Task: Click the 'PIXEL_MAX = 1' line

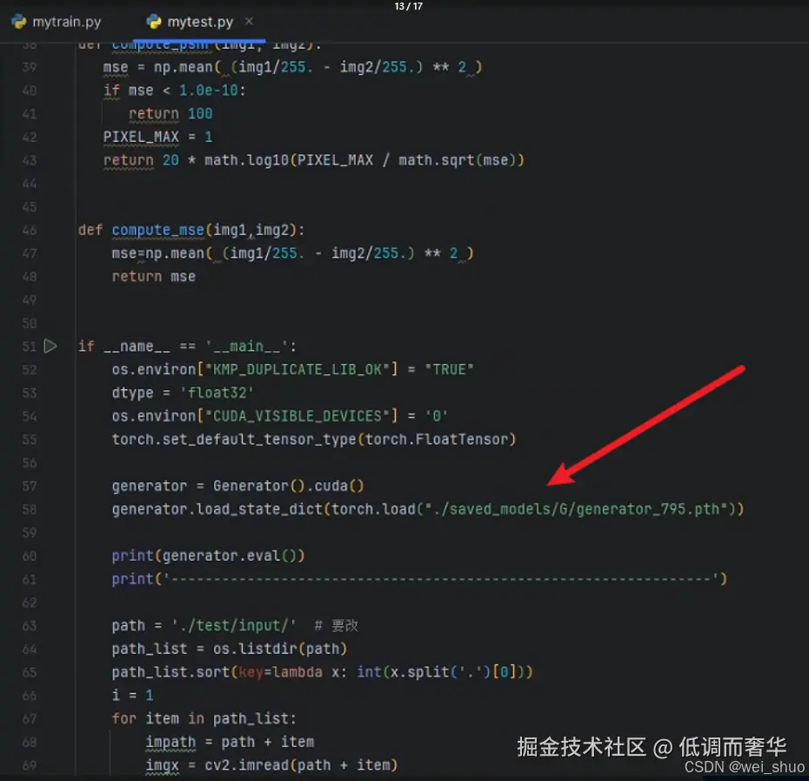Action: coord(157,137)
